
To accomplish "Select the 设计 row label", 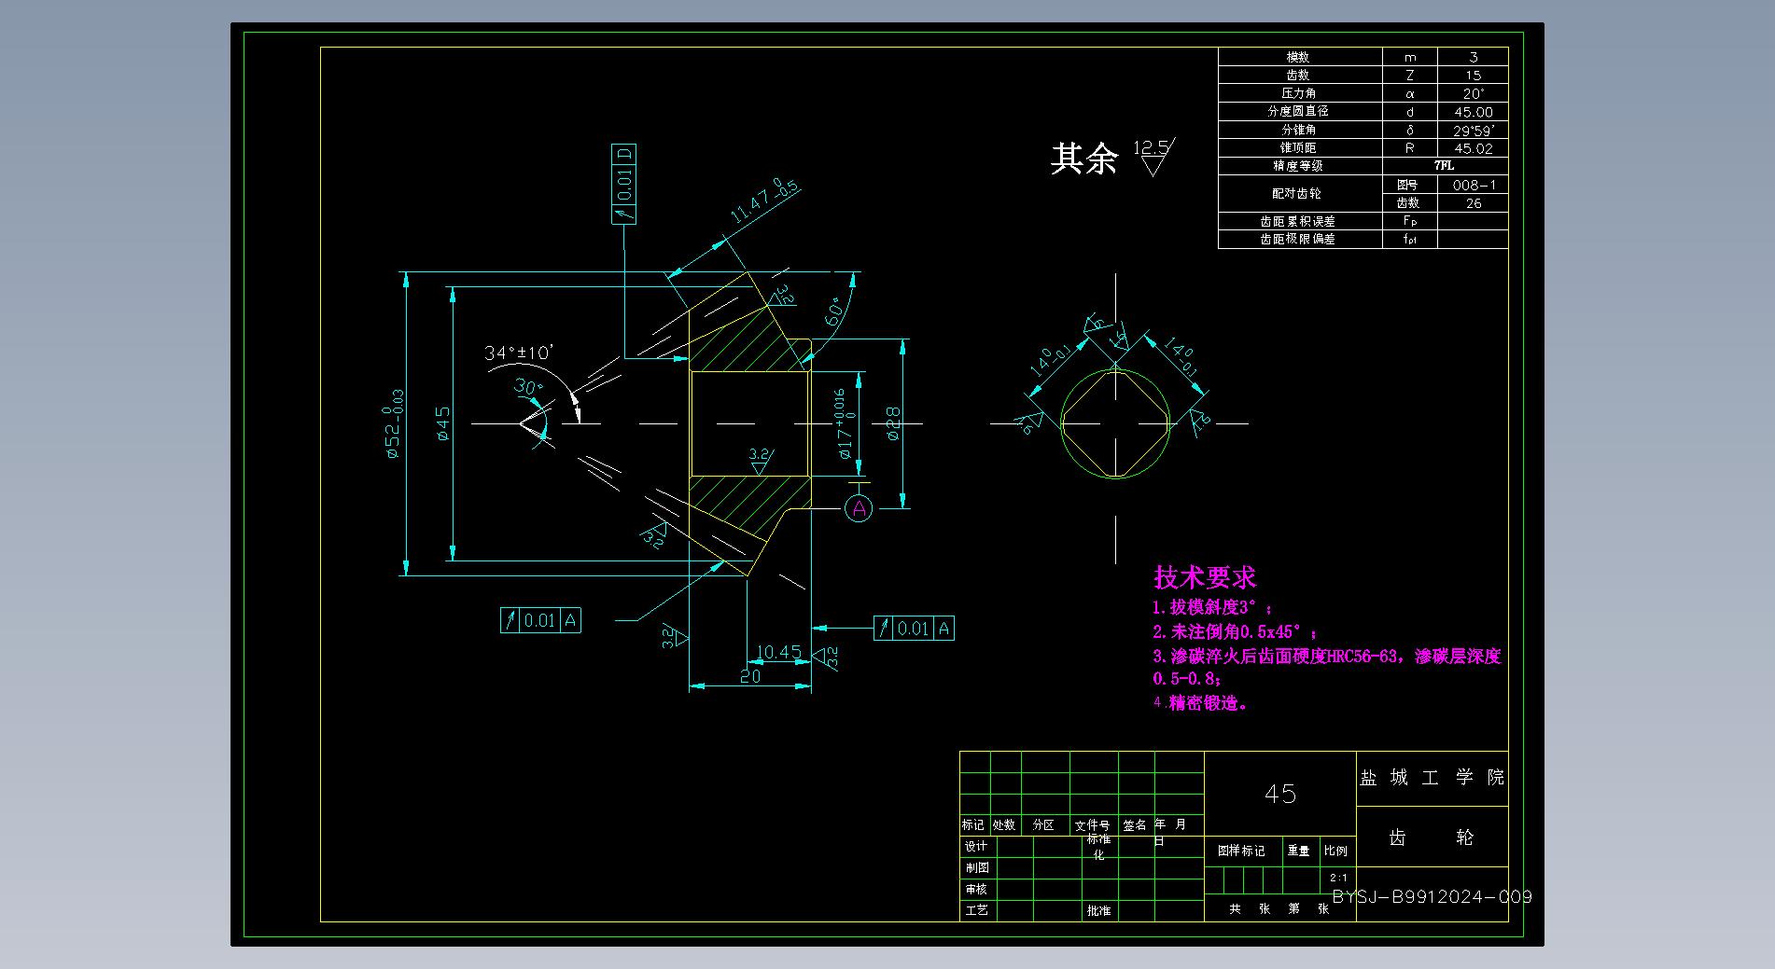I will [976, 846].
